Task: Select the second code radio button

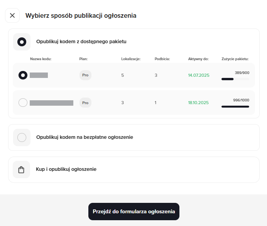Action: coord(23,103)
